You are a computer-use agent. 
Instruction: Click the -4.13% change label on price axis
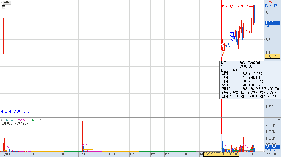pos(271,26)
